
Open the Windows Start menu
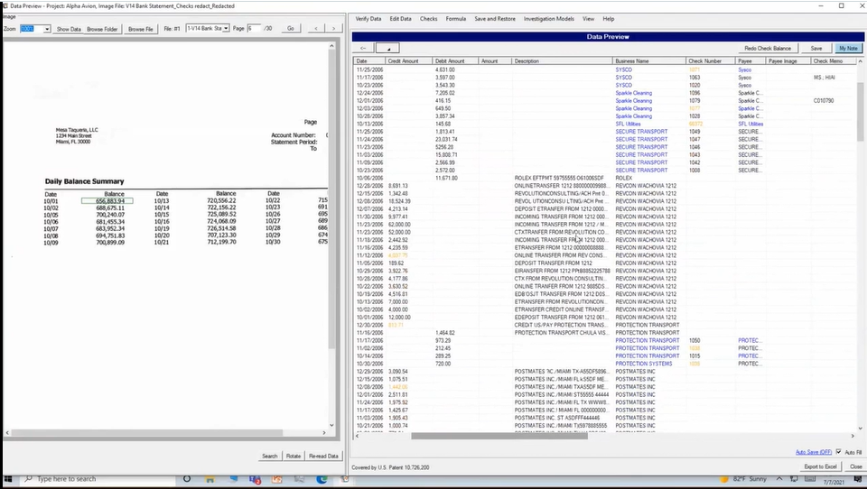pyautogui.click(x=8, y=479)
